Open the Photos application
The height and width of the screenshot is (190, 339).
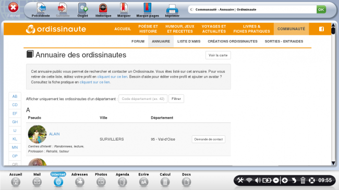pyautogui.click(x=101, y=180)
